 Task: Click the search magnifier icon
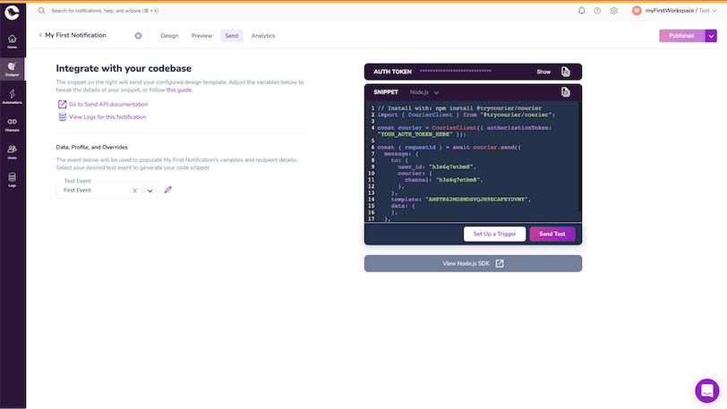coord(42,10)
